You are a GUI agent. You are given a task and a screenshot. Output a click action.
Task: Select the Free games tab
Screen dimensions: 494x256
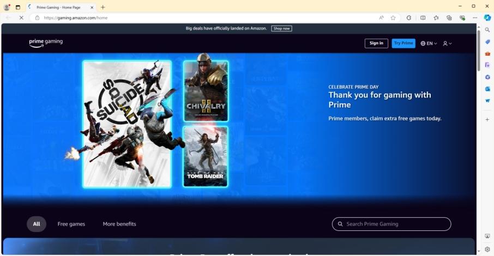click(x=71, y=224)
